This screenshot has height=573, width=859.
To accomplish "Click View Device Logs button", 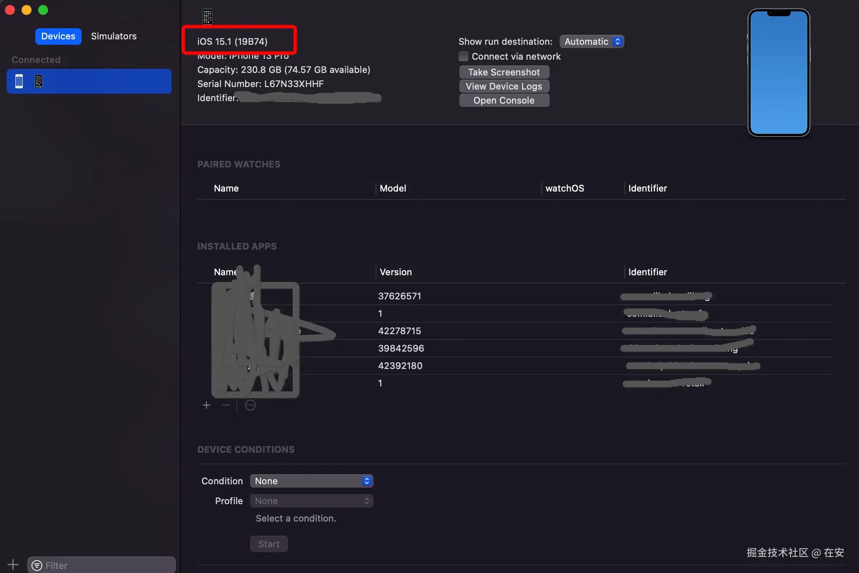I will point(504,86).
